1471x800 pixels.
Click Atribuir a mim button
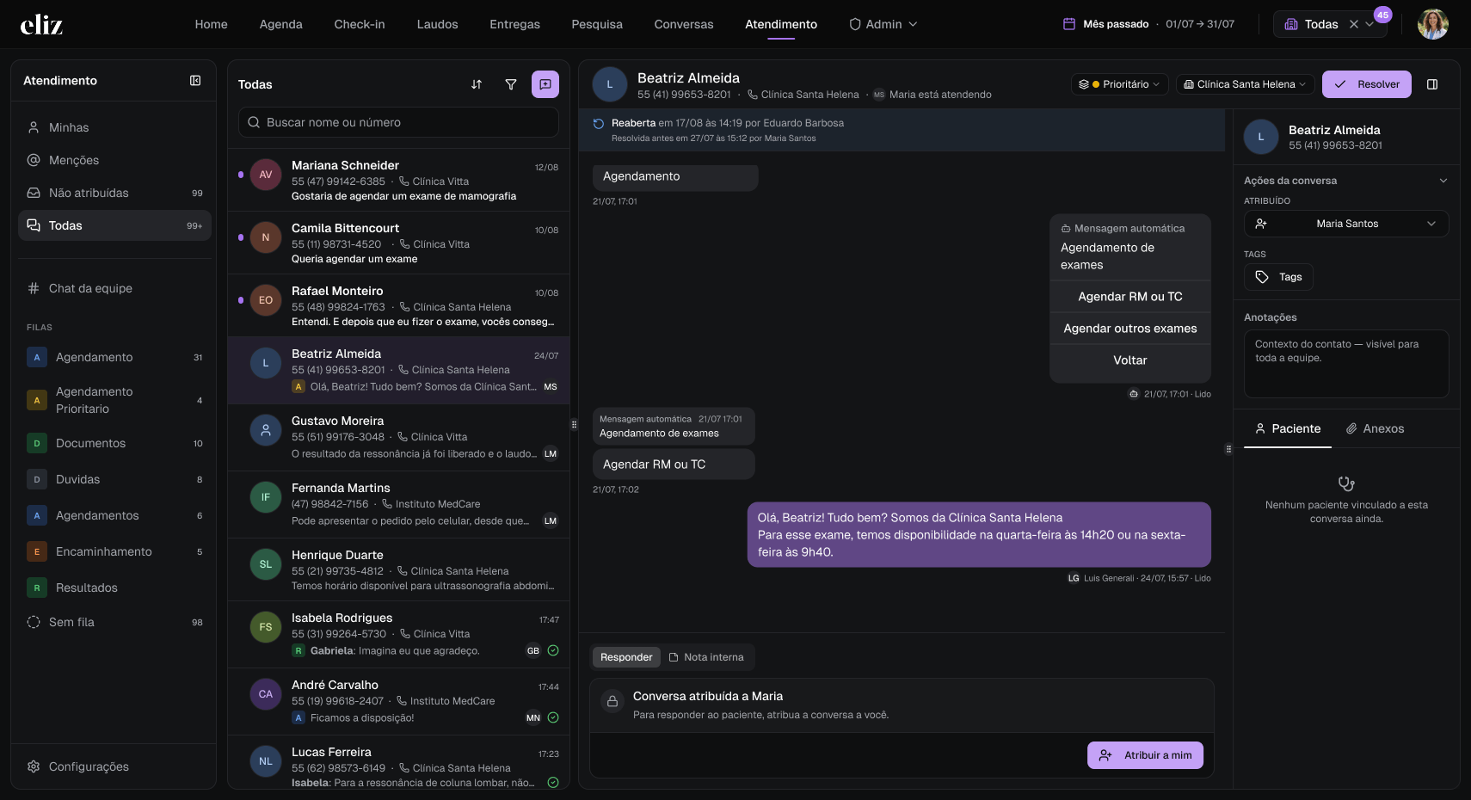(1145, 755)
